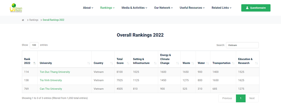Click Waste value 1650

pyautogui.click(x=185, y=72)
